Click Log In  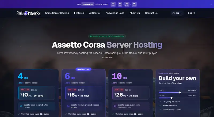tap(192, 13)
